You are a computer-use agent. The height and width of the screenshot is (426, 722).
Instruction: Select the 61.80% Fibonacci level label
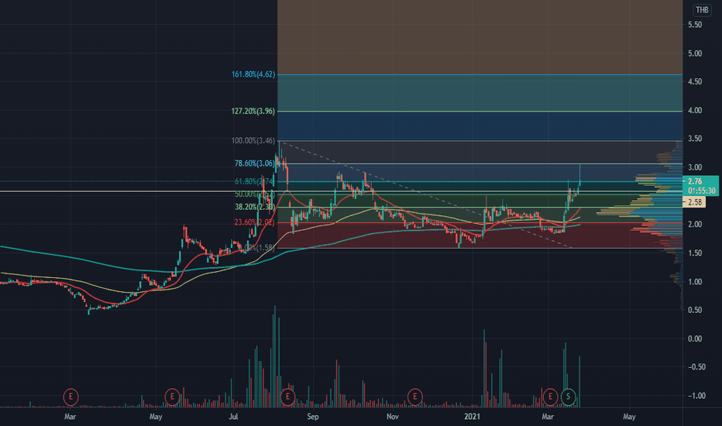coord(255,181)
